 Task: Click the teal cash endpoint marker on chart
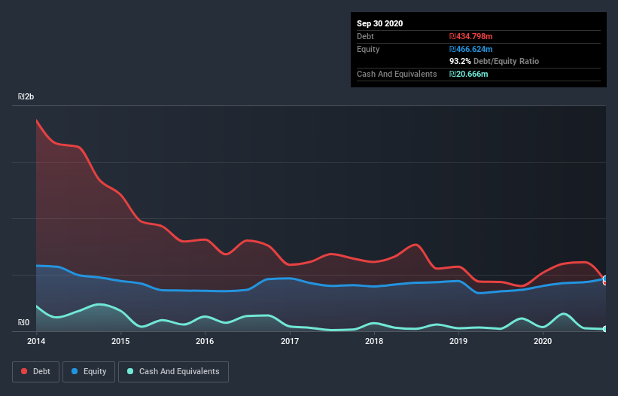[605, 329]
